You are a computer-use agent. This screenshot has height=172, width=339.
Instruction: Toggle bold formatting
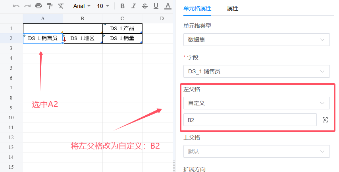[x=122, y=6]
